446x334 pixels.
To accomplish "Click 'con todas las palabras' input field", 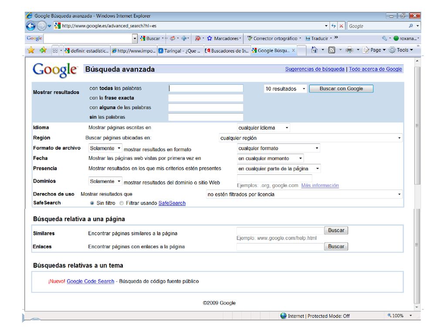I will 206,88.
